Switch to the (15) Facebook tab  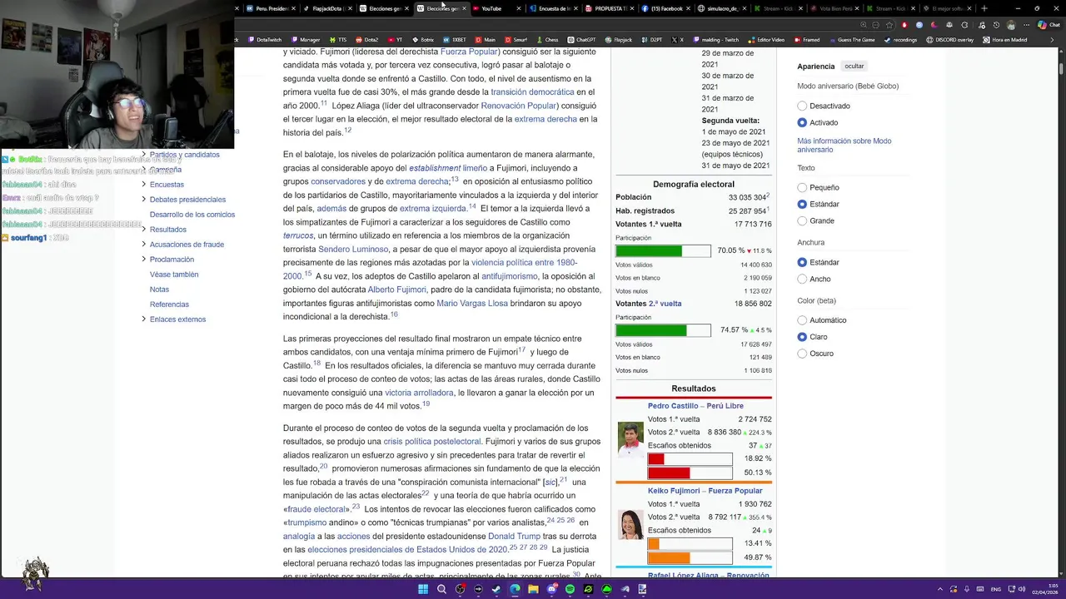pyautogui.click(x=666, y=8)
